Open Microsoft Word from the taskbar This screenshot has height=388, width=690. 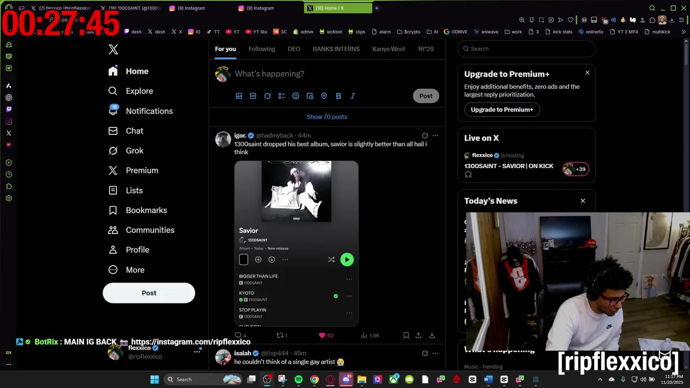pos(488,379)
